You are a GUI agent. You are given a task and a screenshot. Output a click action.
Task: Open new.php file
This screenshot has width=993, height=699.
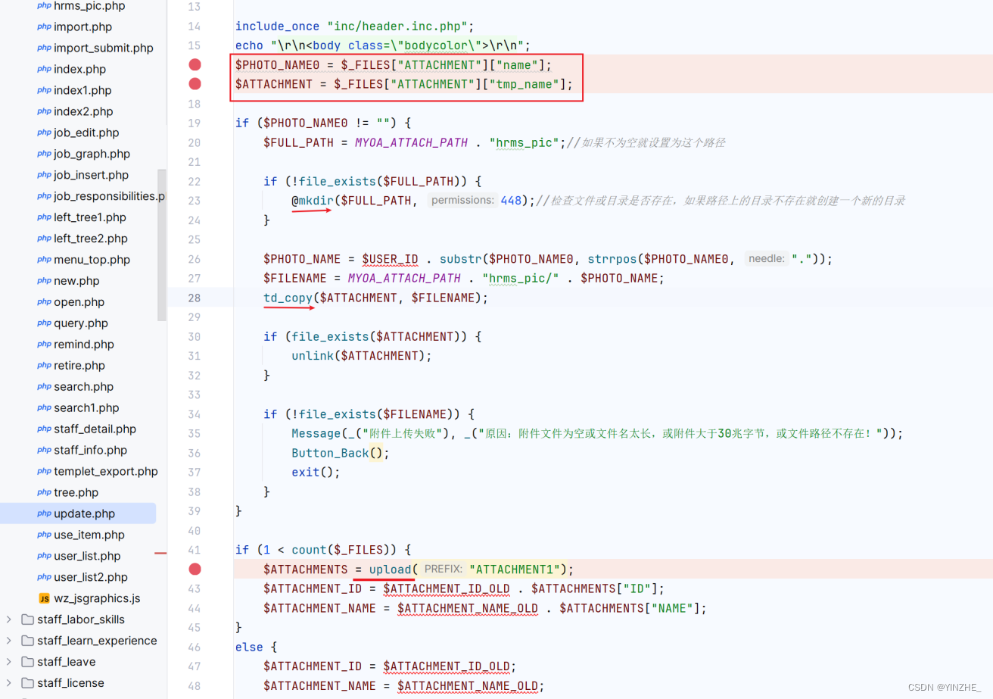point(76,282)
